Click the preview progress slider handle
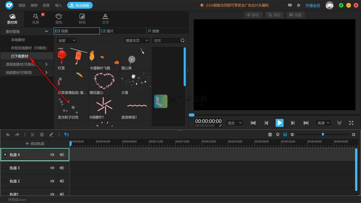 (x=192, y=115)
